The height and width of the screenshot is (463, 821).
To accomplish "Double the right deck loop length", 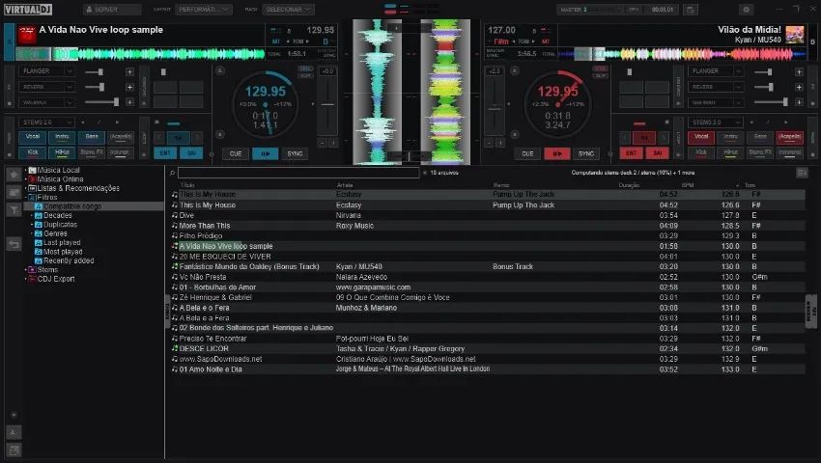I will pyautogui.click(x=663, y=138).
